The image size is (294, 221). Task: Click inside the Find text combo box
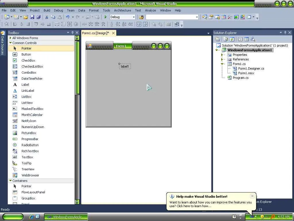[170, 17]
